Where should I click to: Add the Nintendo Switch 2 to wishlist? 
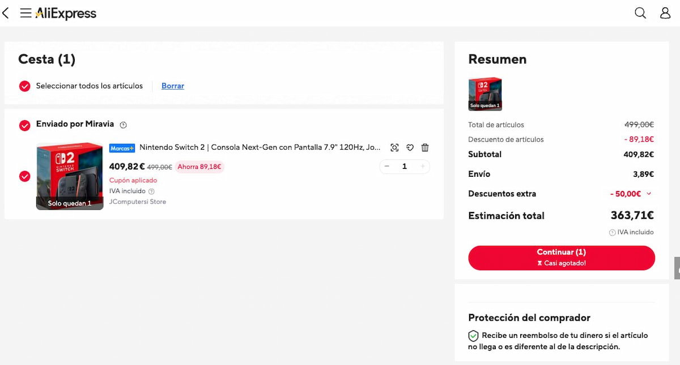point(410,148)
